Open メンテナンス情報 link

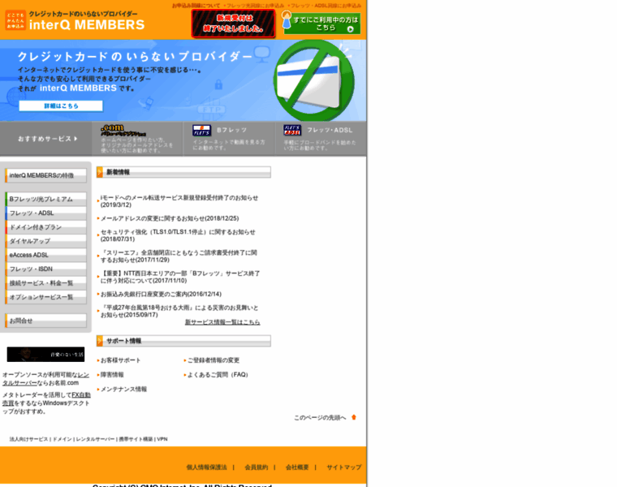tap(123, 390)
